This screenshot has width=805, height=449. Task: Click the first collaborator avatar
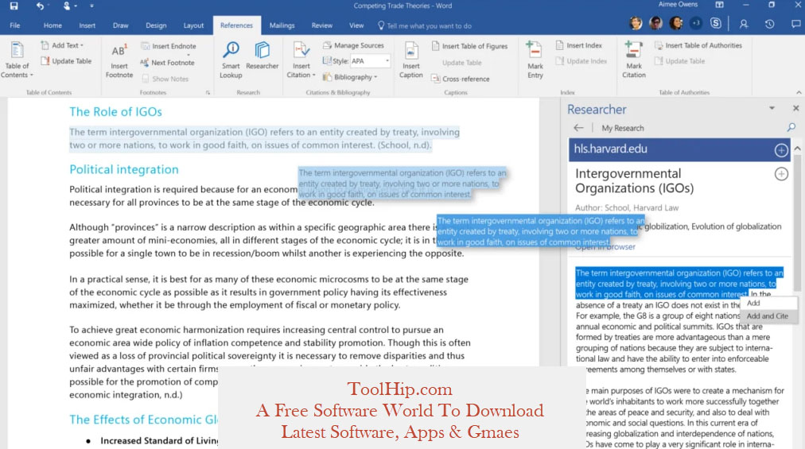click(636, 23)
